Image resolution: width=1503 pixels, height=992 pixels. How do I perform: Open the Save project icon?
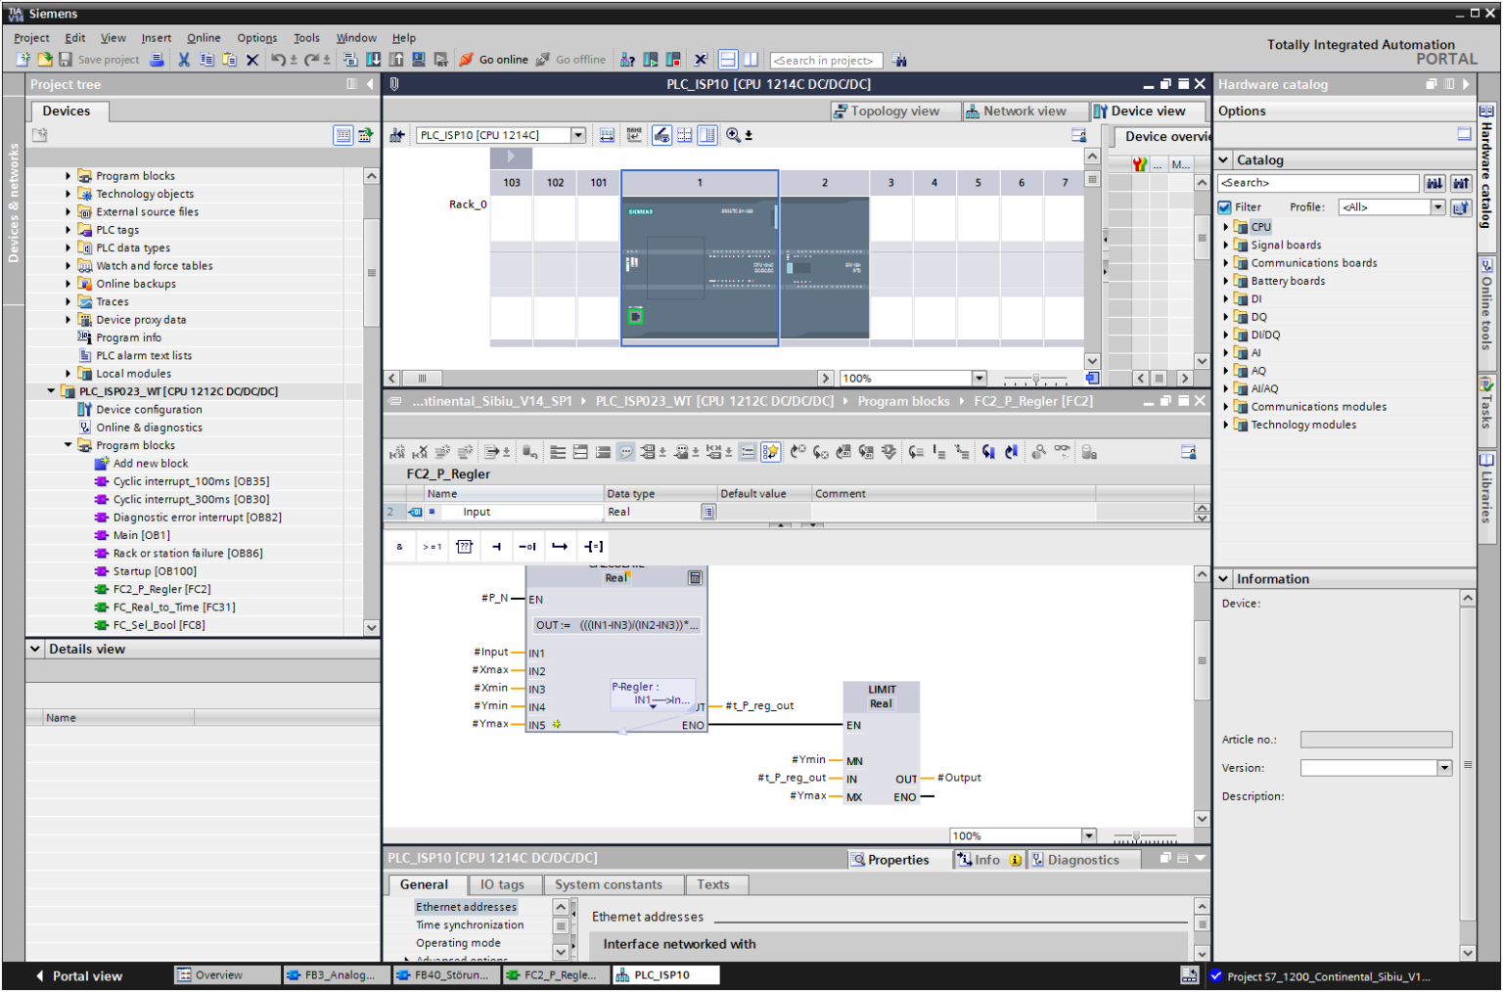[x=65, y=60]
